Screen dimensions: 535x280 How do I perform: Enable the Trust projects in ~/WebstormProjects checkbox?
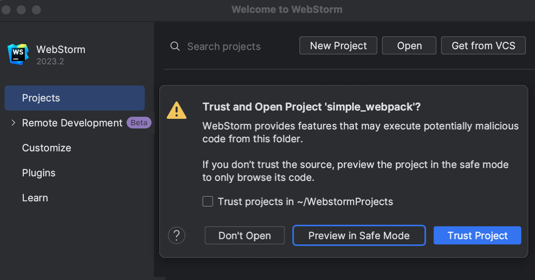[x=208, y=201]
